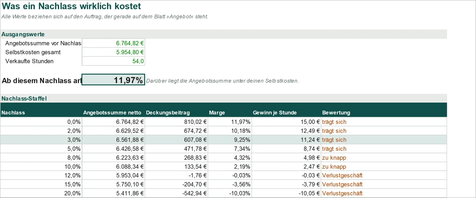This screenshot has width=476, height=198.
Task: Select the title 'Was ein Nachlass wirklich kostet'
Action: [71, 6]
